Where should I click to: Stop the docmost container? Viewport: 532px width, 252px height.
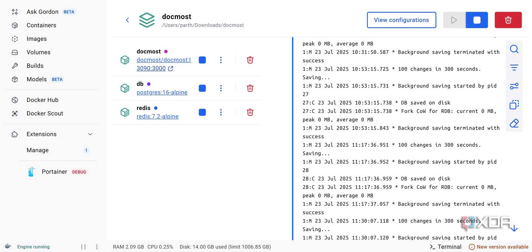(x=202, y=60)
